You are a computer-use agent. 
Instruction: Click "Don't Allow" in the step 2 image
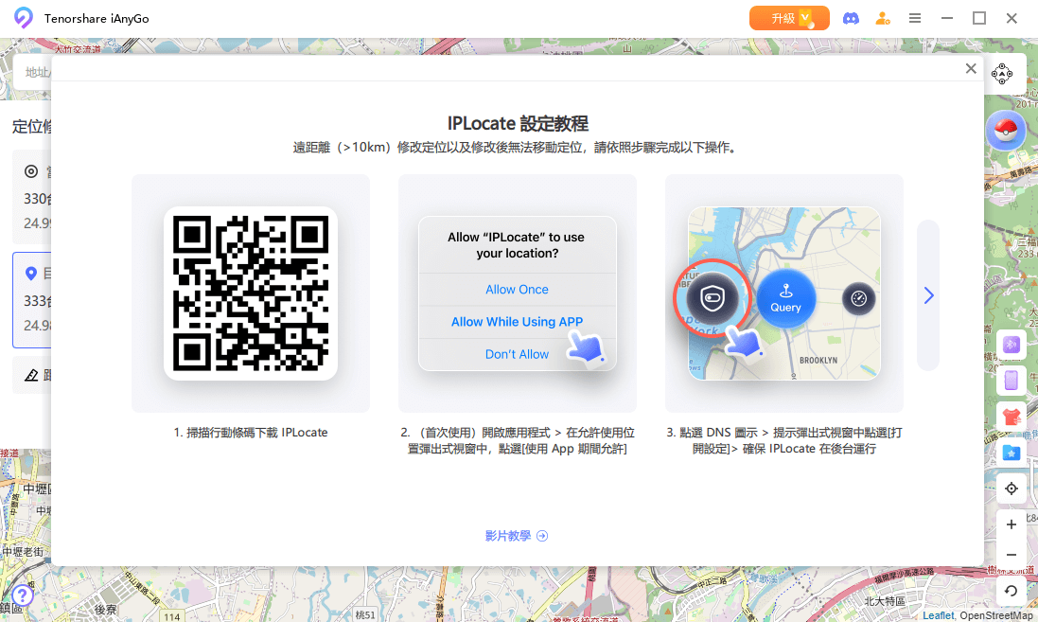[517, 354]
